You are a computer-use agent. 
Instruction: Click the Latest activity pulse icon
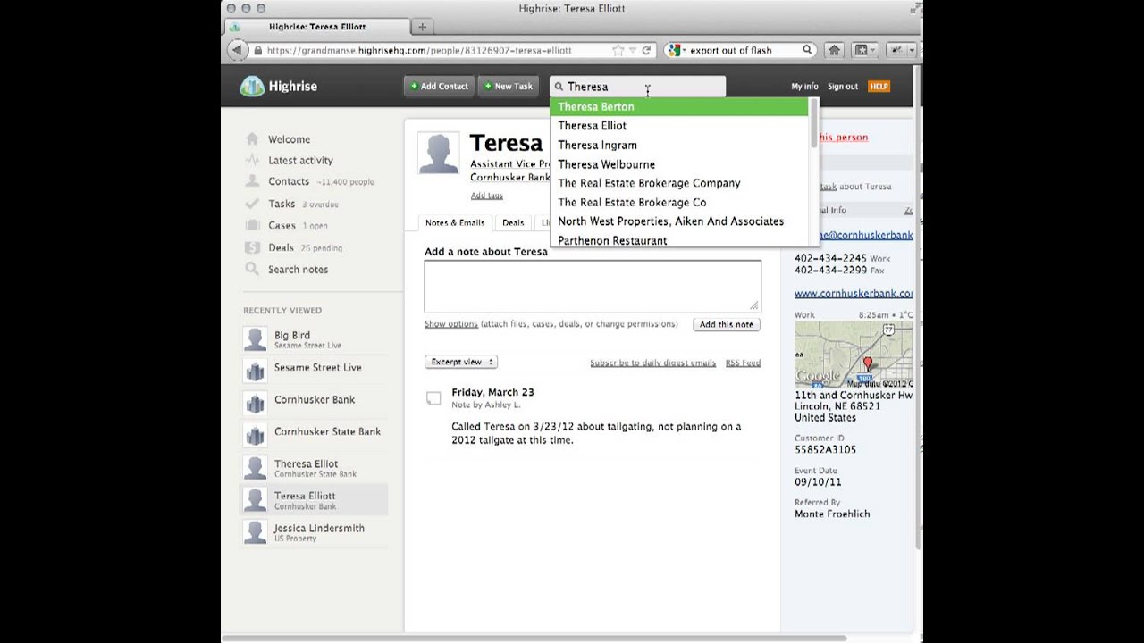pyautogui.click(x=252, y=160)
